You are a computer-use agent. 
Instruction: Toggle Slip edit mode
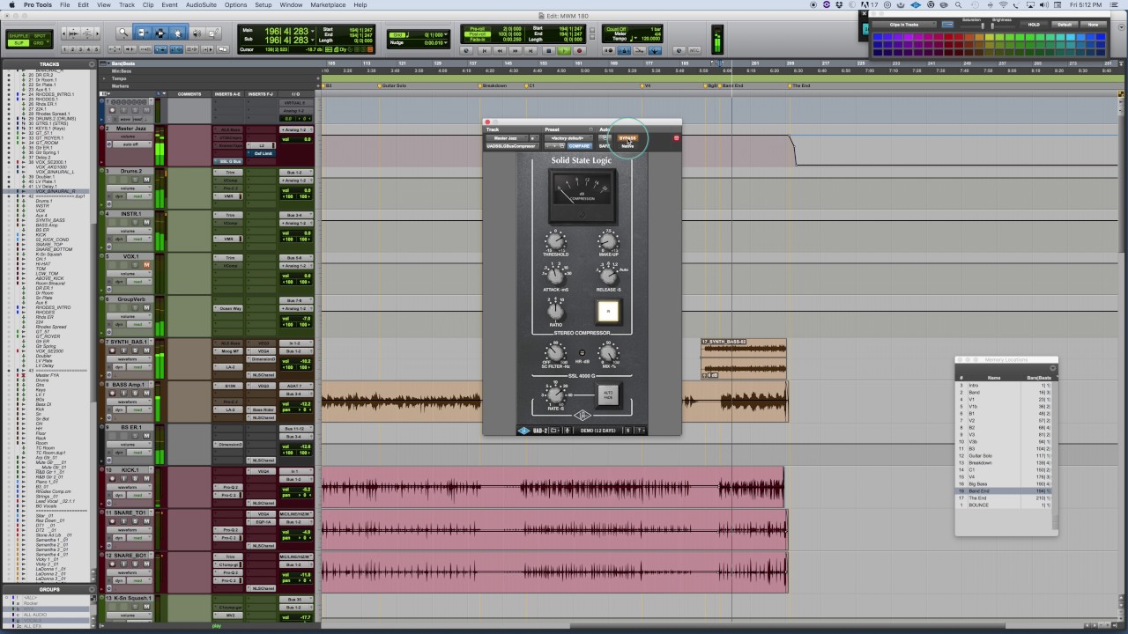[17, 42]
